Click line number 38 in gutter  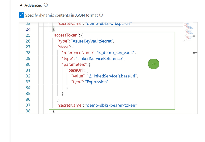pos(28,111)
